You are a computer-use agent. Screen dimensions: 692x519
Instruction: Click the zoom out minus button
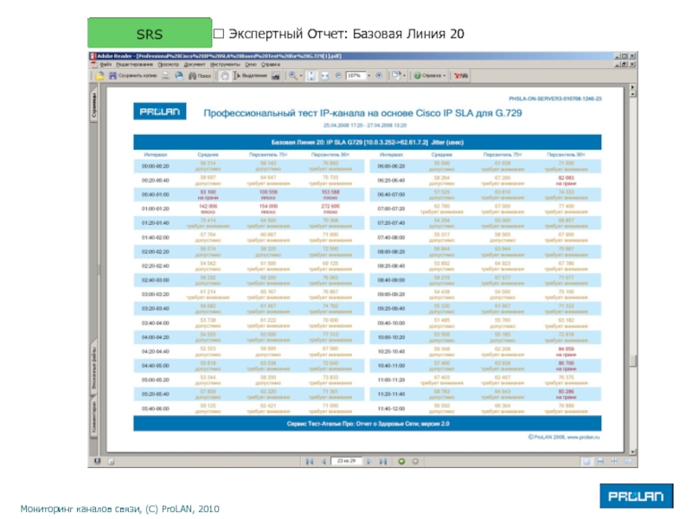338,75
